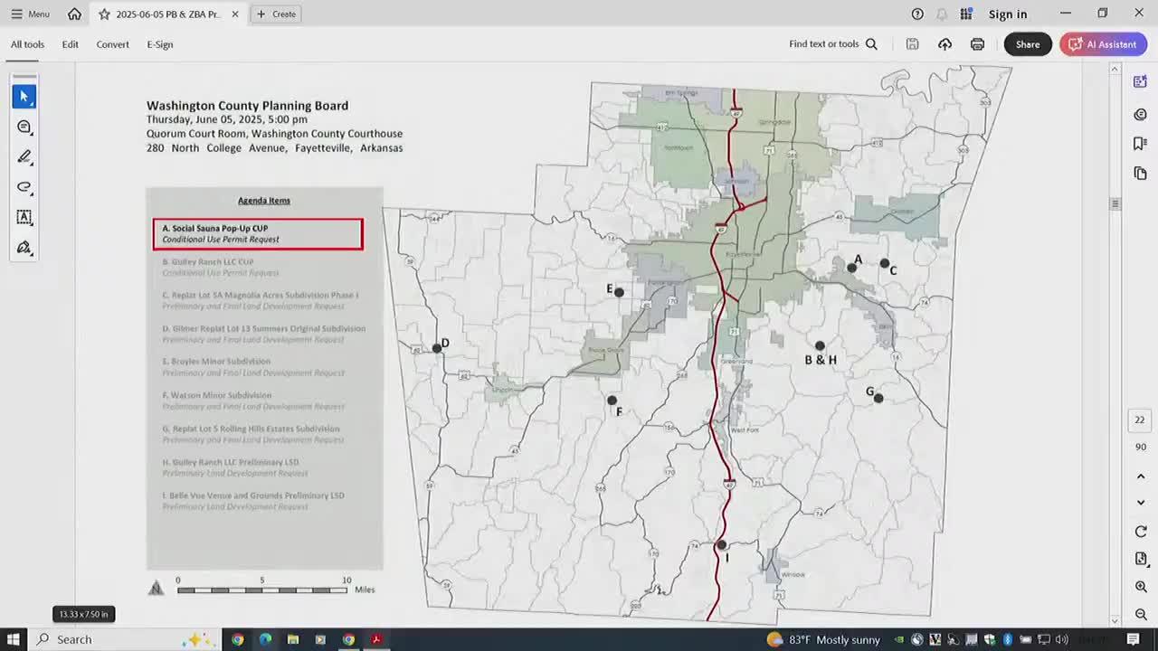Screen dimensions: 1158x651
Task: Open the All tools tab
Action: 27,44
